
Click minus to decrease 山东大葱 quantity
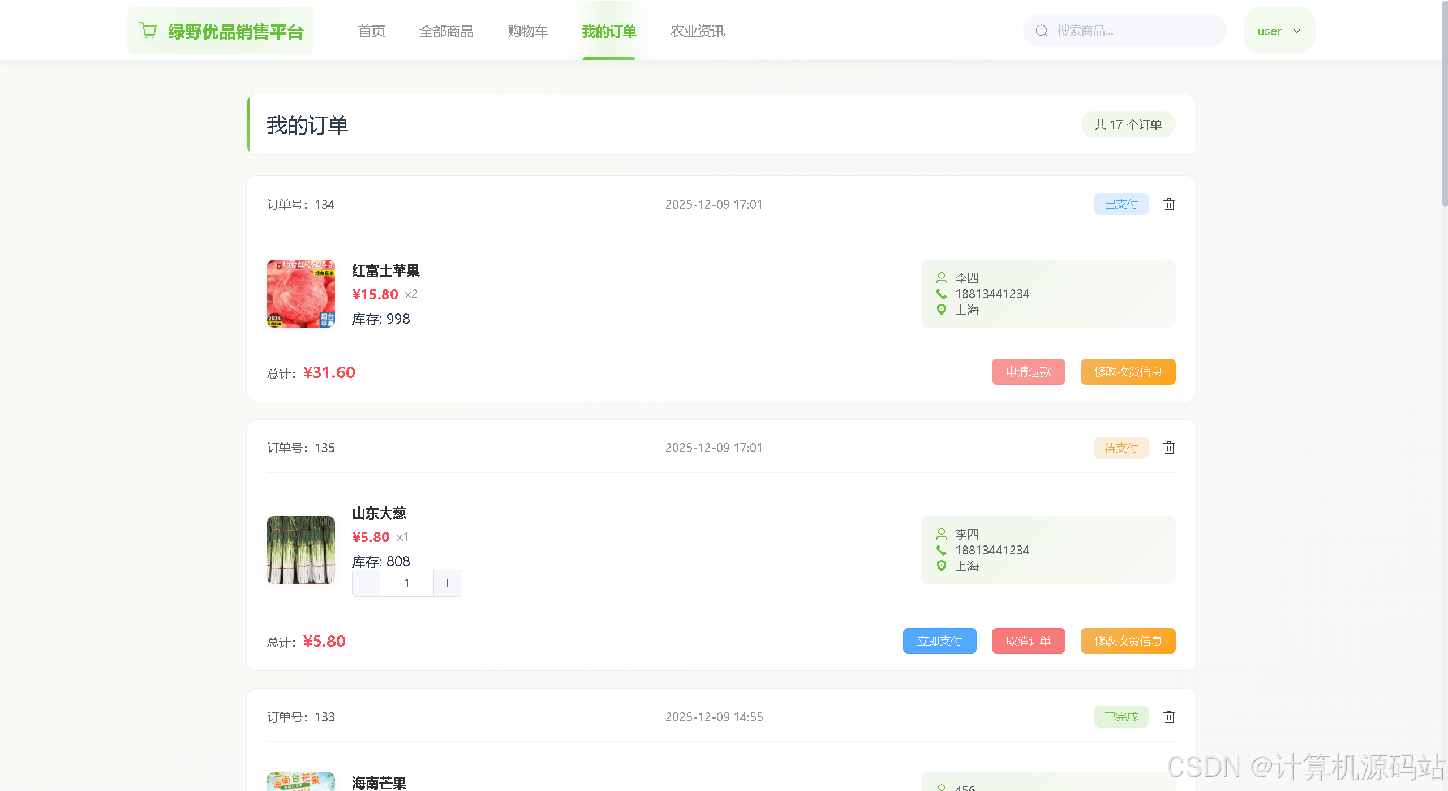coord(366,583)
